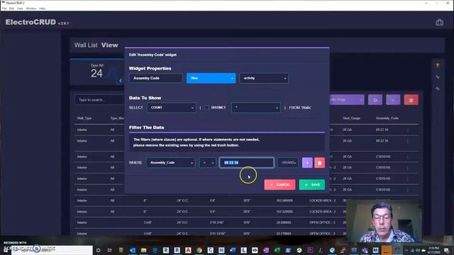Open File Explorer in the taskbar

coord(143,250)
